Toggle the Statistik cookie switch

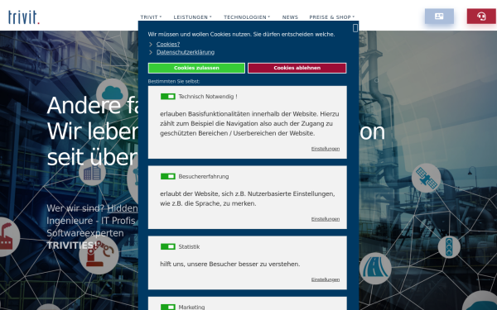(168, 246)
